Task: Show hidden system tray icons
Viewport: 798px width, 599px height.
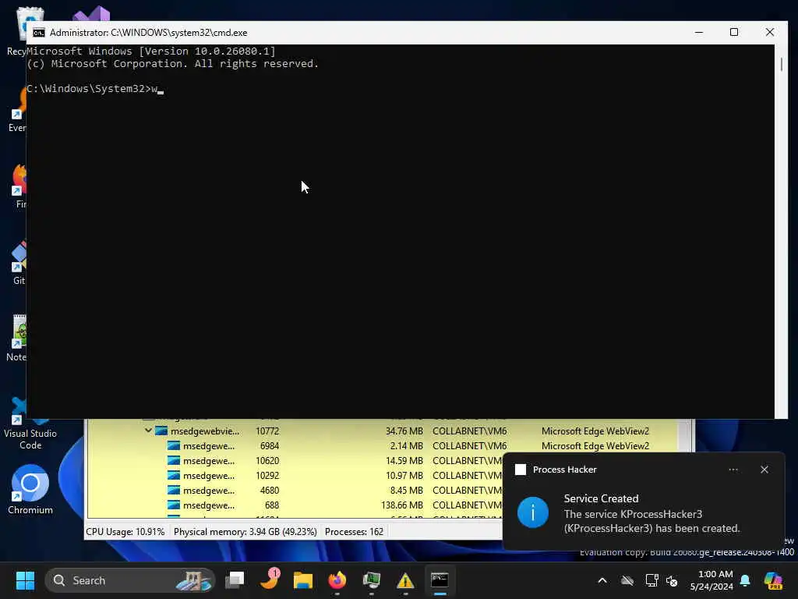Action: pos(602,580)
